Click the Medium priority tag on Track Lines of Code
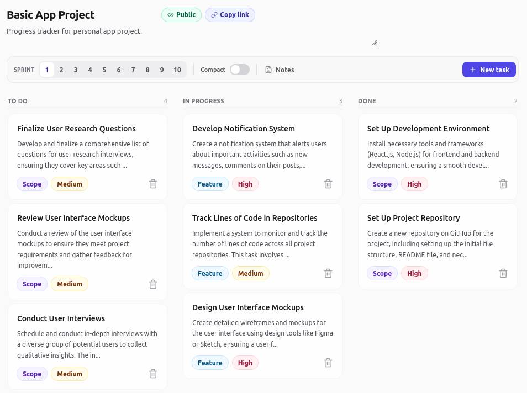 tap(250, 273)
